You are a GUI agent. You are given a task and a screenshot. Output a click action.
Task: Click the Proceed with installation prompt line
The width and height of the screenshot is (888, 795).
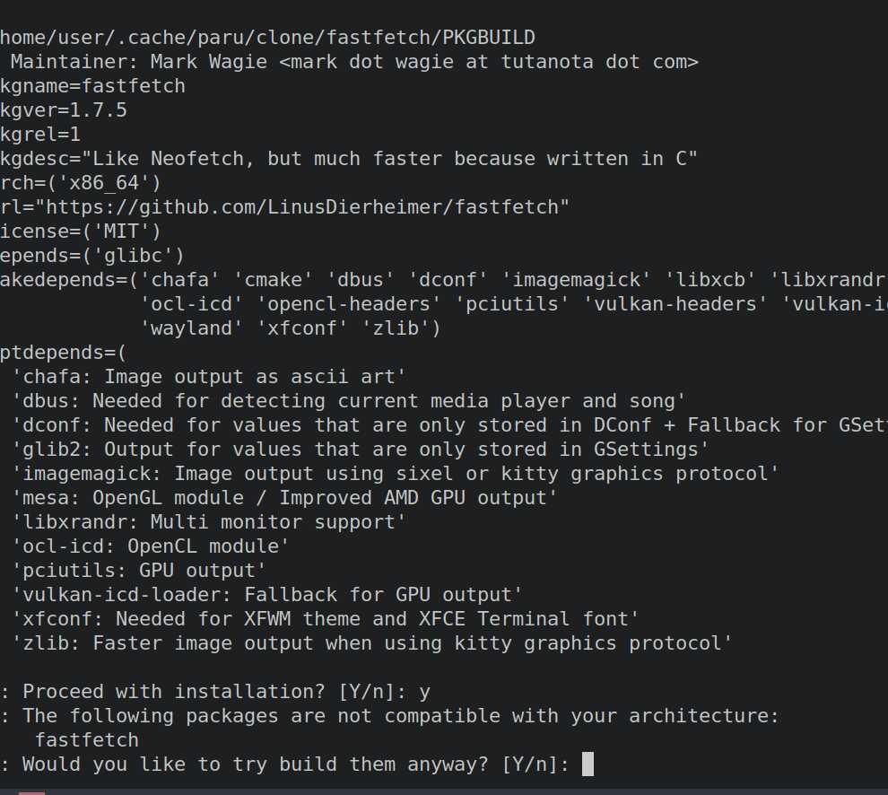tap(215, 692)
